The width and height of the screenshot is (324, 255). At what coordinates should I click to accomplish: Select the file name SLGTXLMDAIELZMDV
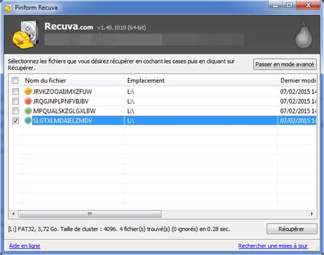[x=62, y=120]
